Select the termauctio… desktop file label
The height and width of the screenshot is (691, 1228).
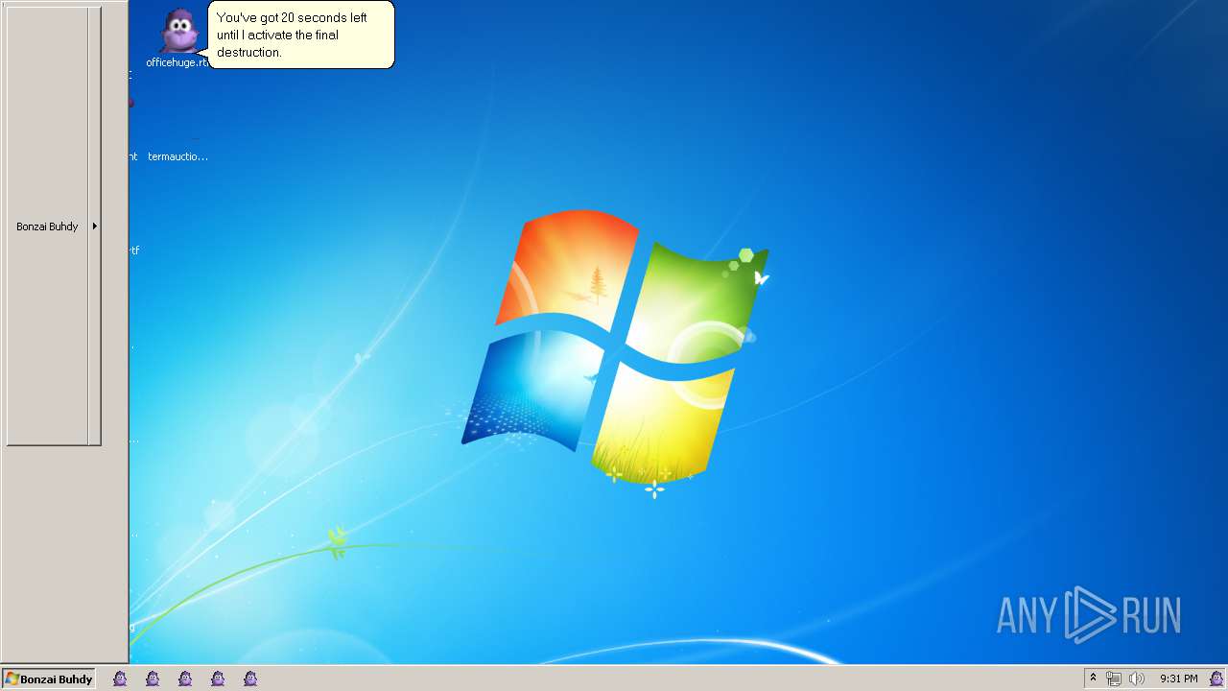pos(177,156)
